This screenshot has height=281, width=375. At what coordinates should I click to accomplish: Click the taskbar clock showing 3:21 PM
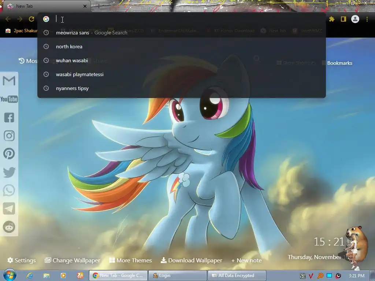[356, 276]
